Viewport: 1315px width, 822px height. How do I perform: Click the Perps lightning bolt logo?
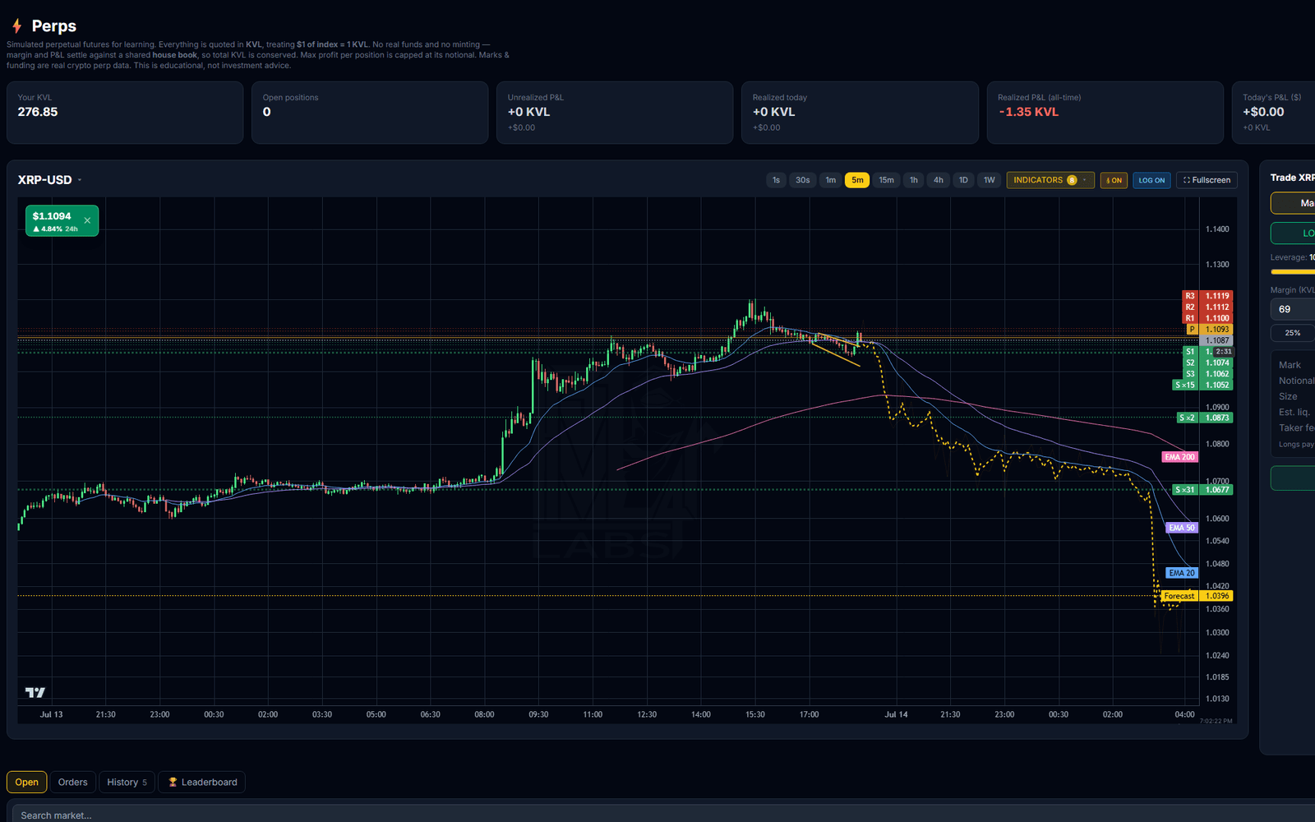point(16,26)
